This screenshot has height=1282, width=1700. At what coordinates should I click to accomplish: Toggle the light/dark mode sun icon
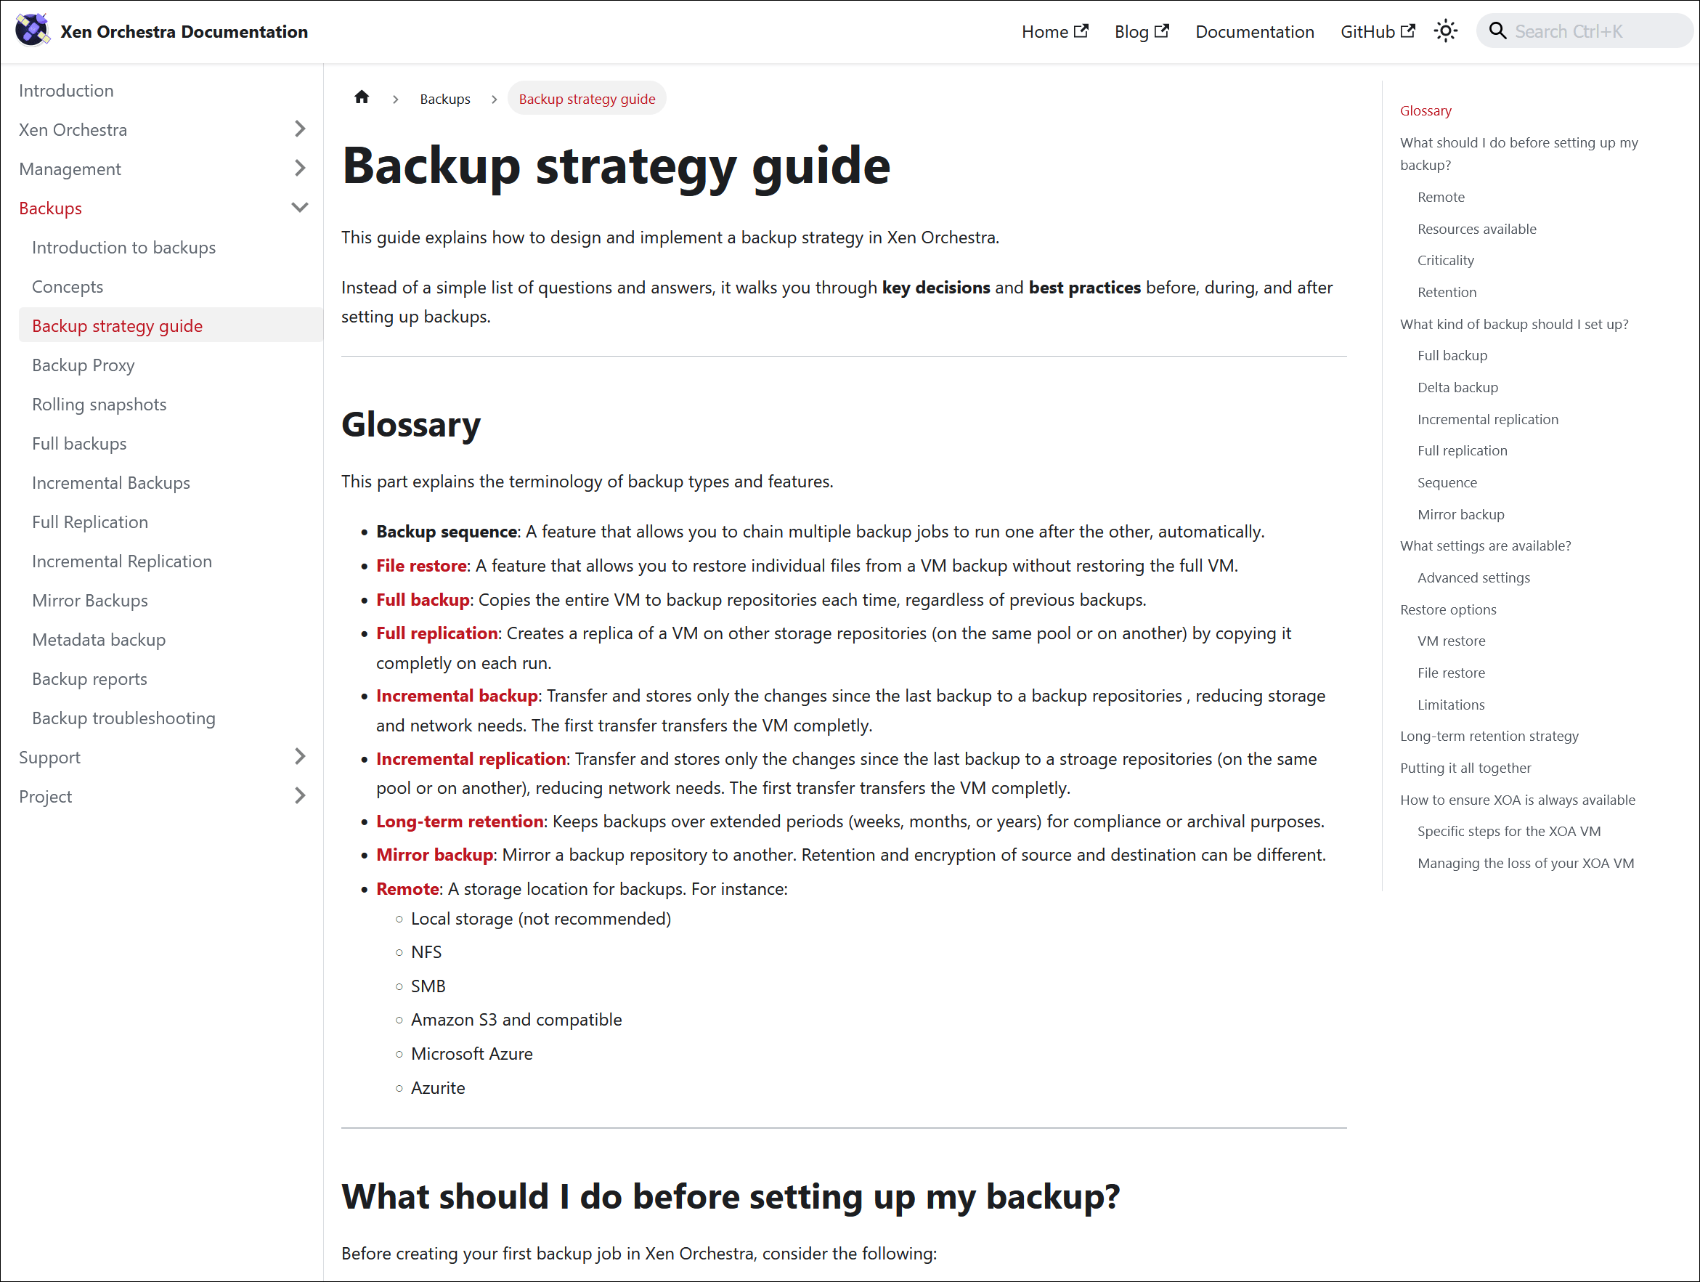[x=1445, y=31]
